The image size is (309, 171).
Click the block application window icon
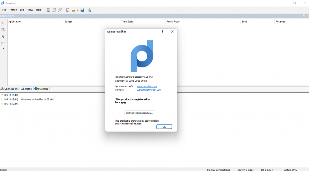click(3, 30)
